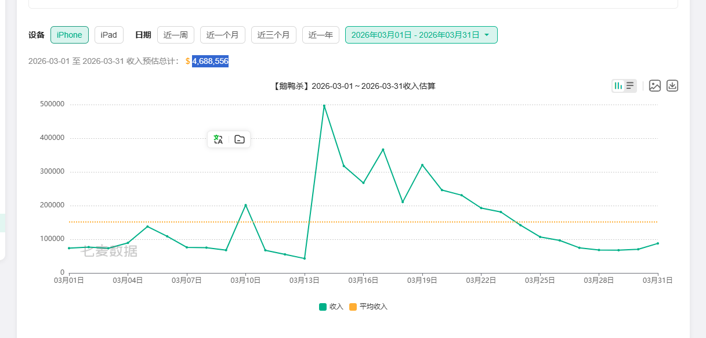Click the peak data point near 500000
706x338 pixels.
click(324, 106)
